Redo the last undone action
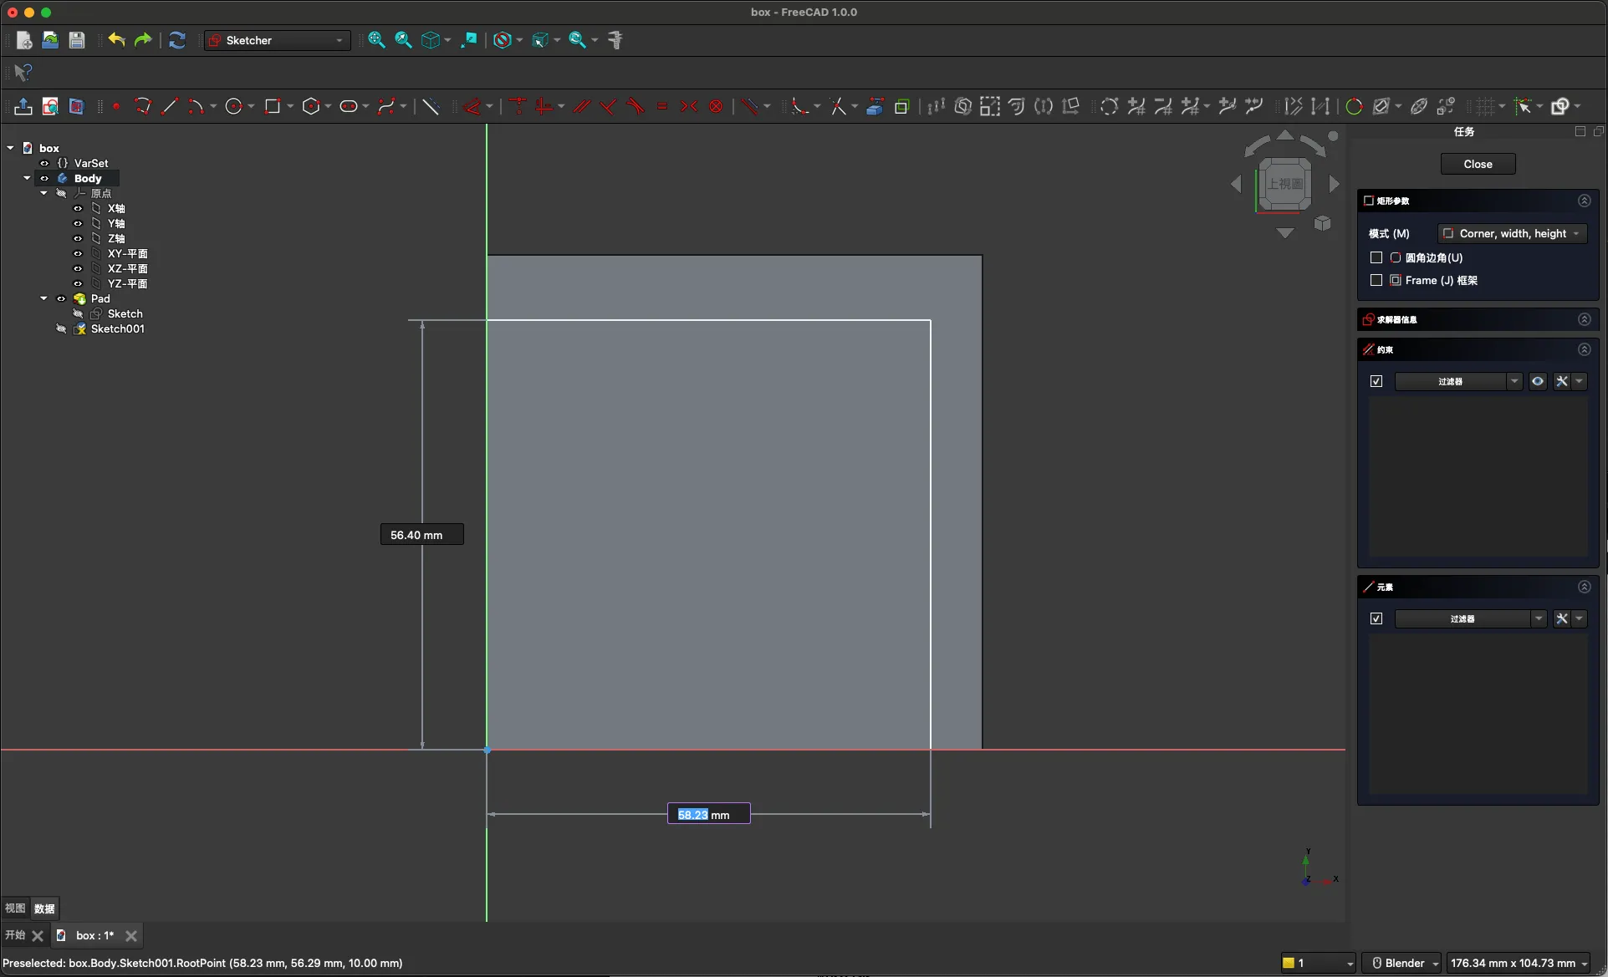Viewport: 1608px width, 977px height. click(143, 40)
